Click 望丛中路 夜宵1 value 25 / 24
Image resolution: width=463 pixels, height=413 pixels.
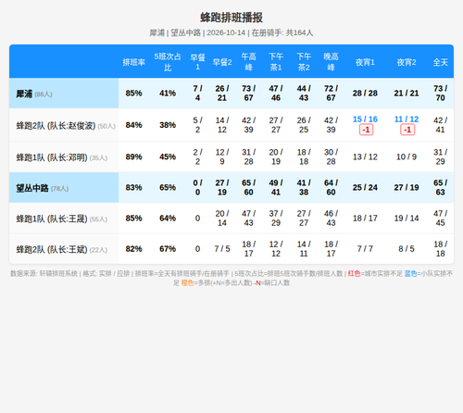pos(365,188)
